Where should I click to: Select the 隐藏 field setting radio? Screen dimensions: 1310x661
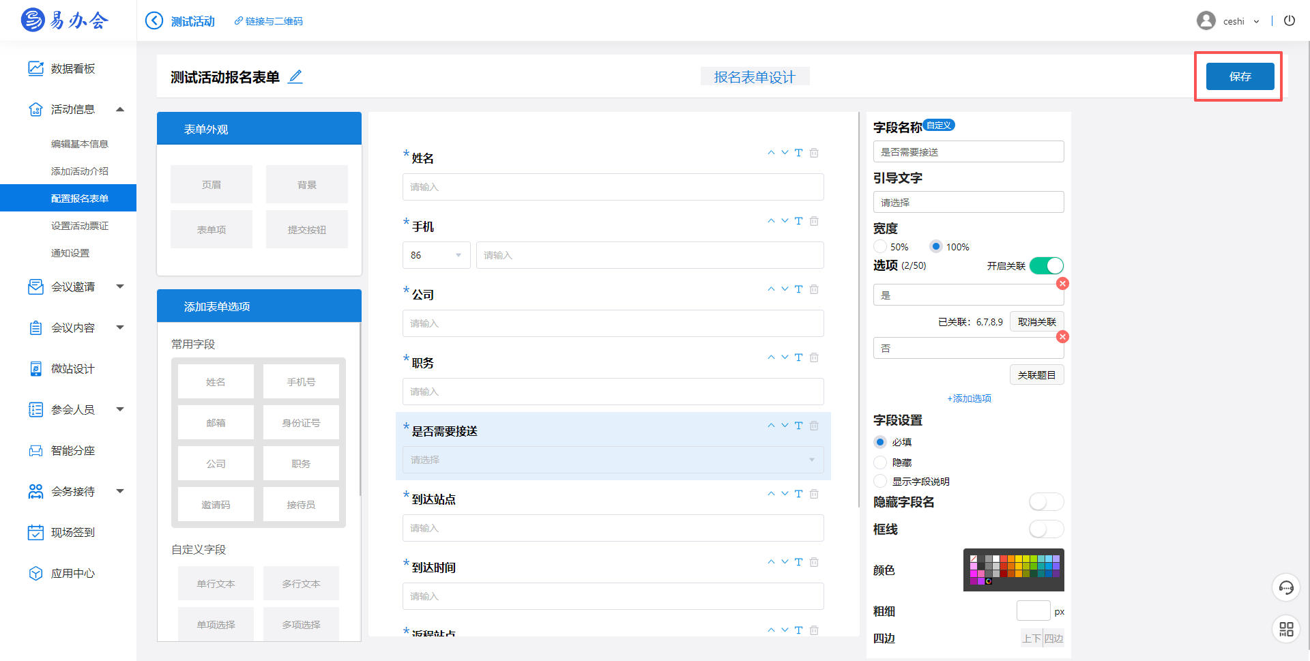[880, 462]
